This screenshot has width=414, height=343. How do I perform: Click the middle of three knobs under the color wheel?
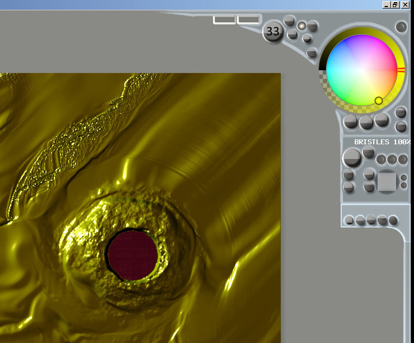click(366, 123)
